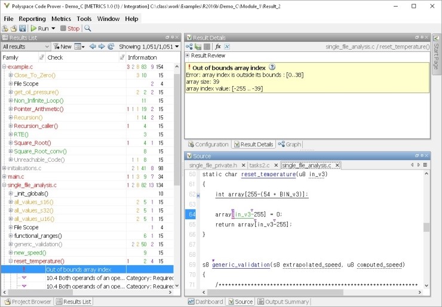Viewport: 442px width, 307px height.
Task: Go to previous result with left arrow
Action: coord(93,47)
